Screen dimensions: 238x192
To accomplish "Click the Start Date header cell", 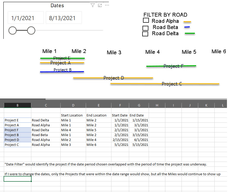I will coord(120,115).
